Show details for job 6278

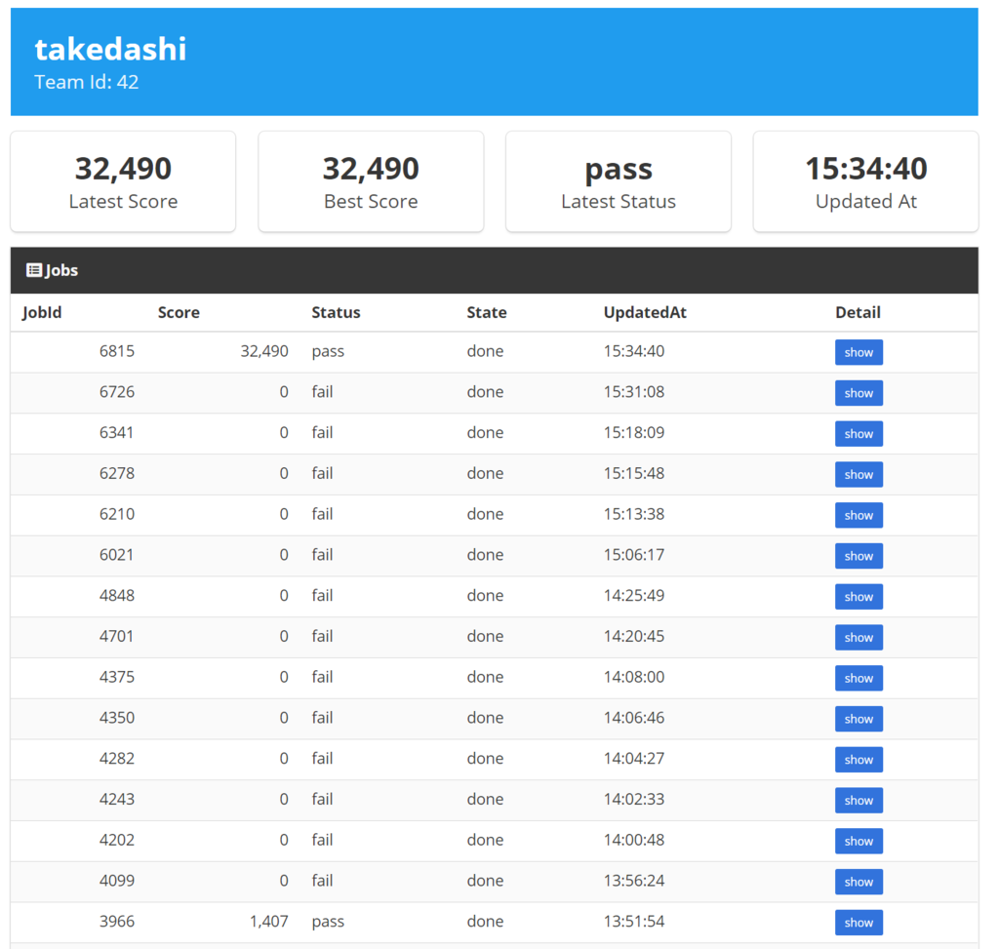859,474
